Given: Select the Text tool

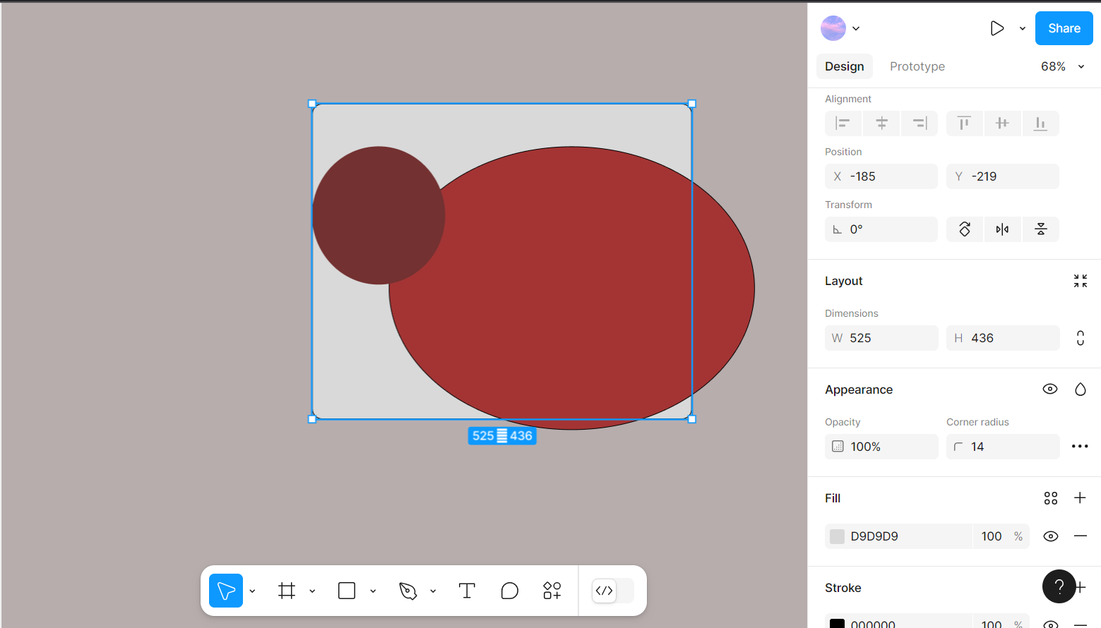Looking at the screenshot, I should (467, 591).
